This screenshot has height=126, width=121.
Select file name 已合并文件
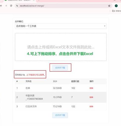[31, 106]
